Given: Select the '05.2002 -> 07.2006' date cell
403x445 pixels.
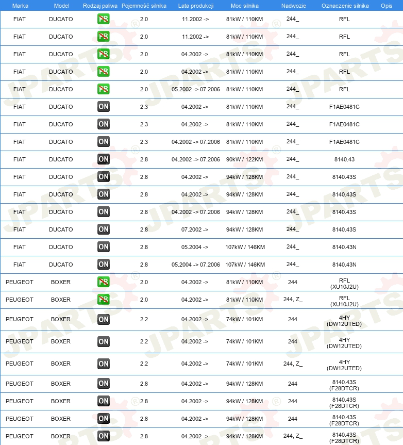Looking at the screenshot, I should [x=196, y=89].
